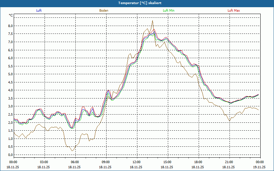Pick the 12:00 time axis label
The height and width of the screenshot is (171, 274).
tap(136, 162)
